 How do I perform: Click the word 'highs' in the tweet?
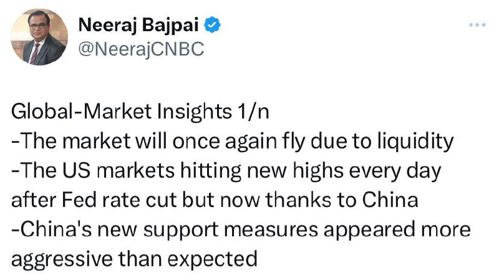coord(318,171)
